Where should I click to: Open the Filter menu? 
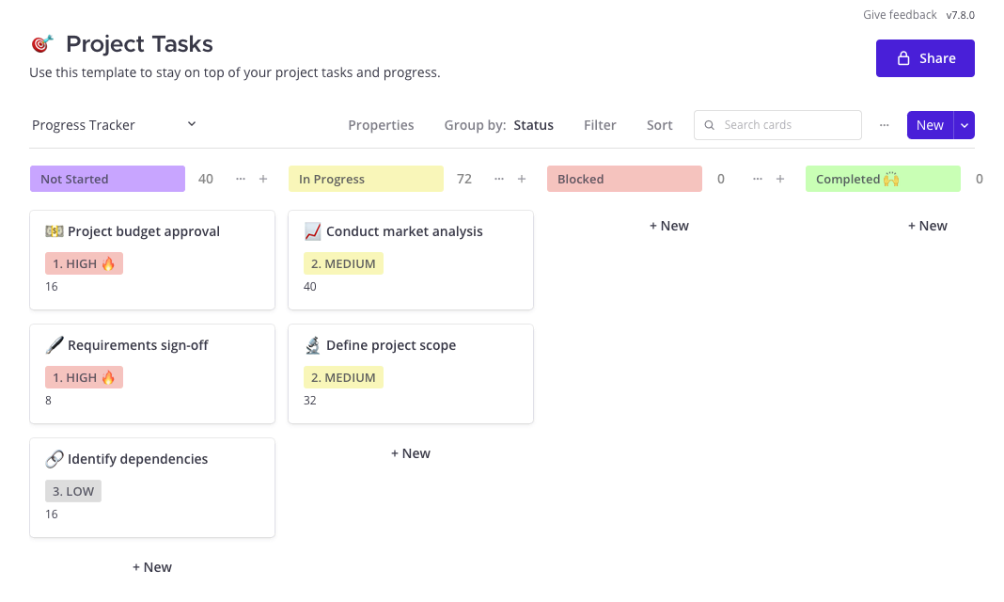pos(600,125)
